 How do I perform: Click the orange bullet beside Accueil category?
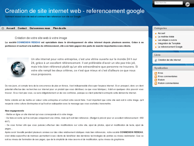pos(156,33)
